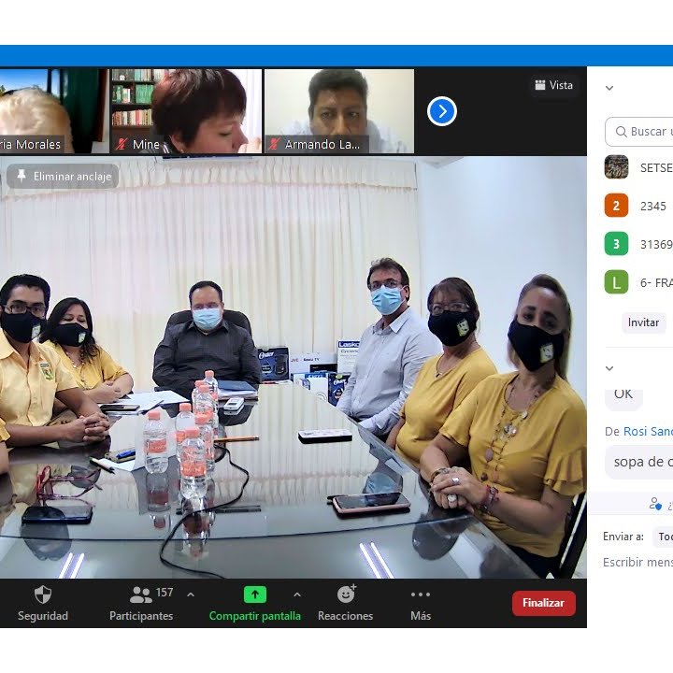The height and width of the screenshot is (673, 673).
Task: Open the Enviar a recipient dropdown
Action: pyautogui.click(x=662, y=537)
